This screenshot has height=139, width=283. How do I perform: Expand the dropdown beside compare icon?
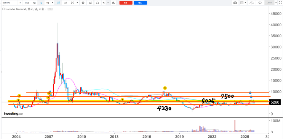pyautogui.click(x=77, y=3)
